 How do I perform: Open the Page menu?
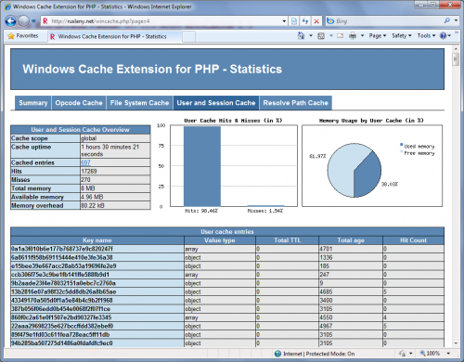point(378,36)
